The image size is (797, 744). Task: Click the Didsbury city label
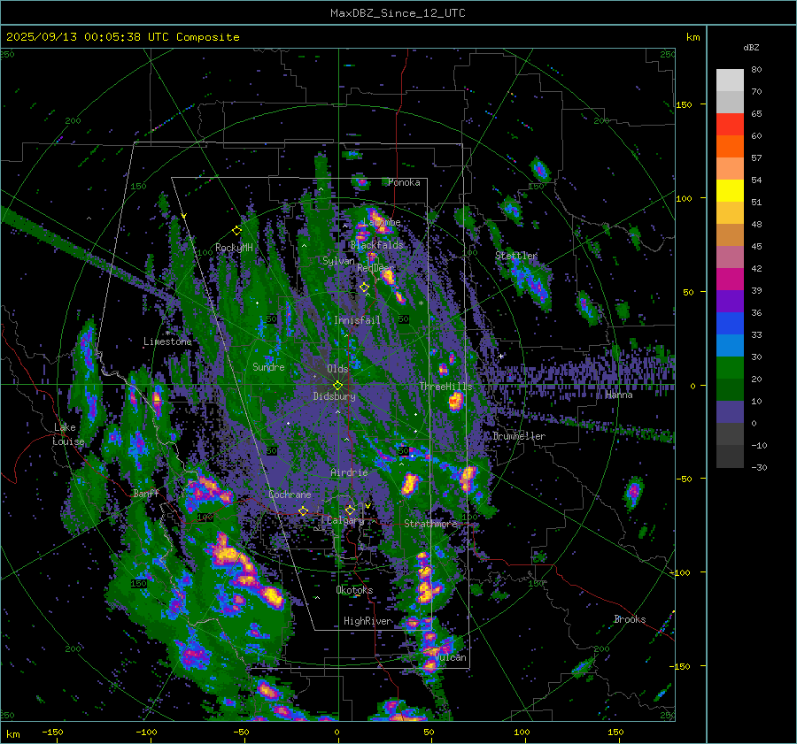(x=334, y=396)
